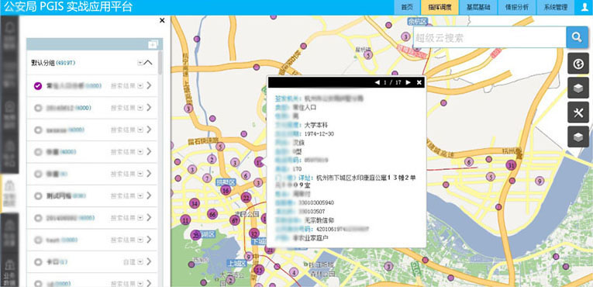
Task: Click the globe icon on right map toolbar
Action: [x=577, y=64]
